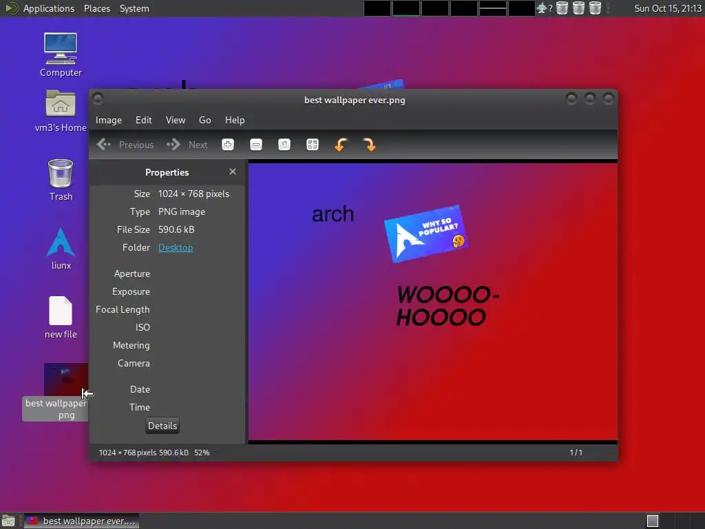Click the show desktop icon
The width and height of the screenshot is (705, 529).
[x=8, y=521]
